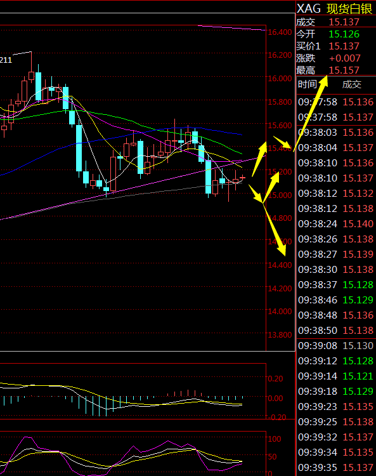Viewport: 376px width, 476px height.
Task: Select the 09:39:14 tick at 15.121
Action: [336, 376]
